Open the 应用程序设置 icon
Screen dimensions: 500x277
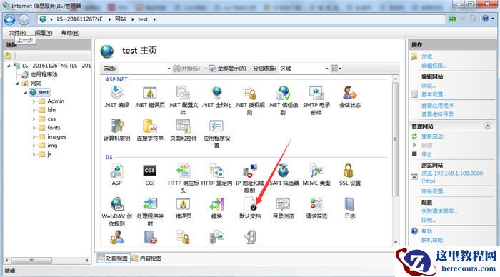pyautogui.click(x=216, y=126)
